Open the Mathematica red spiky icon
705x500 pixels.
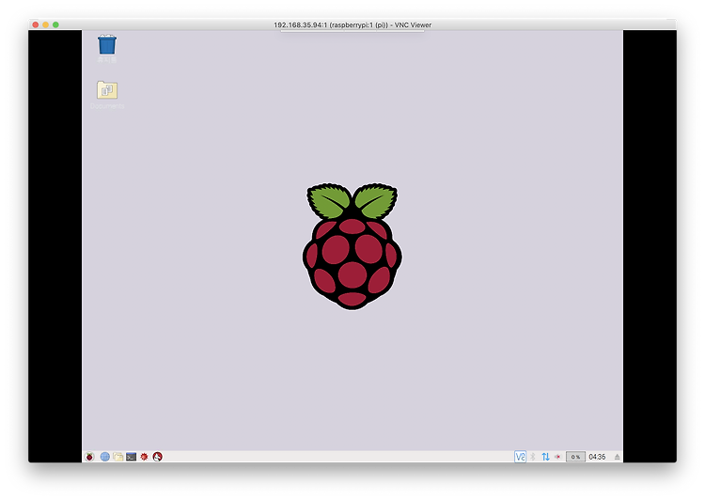pyautogui.click(x=145, y=457)
